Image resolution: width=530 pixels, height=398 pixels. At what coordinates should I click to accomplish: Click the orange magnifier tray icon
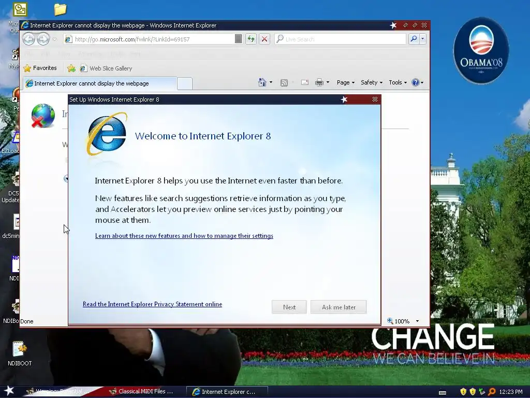pyautogui.click(x=492, y=392)
